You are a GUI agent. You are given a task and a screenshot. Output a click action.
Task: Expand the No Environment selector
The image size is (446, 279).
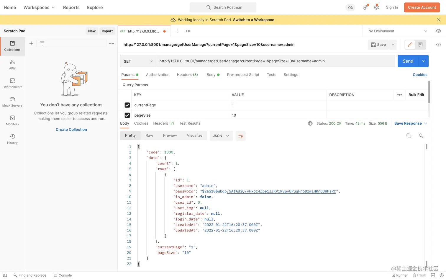tap(398, 31)
